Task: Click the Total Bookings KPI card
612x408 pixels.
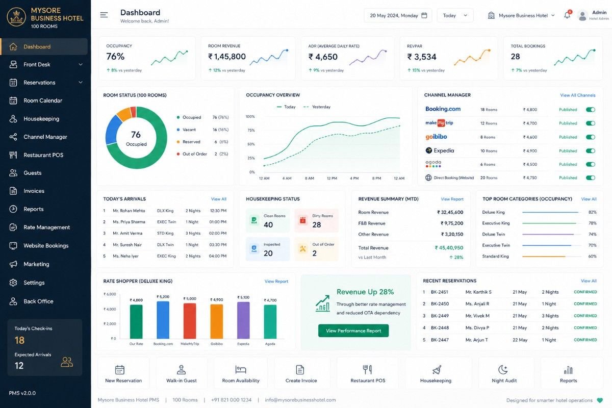Action: (553, 58)
